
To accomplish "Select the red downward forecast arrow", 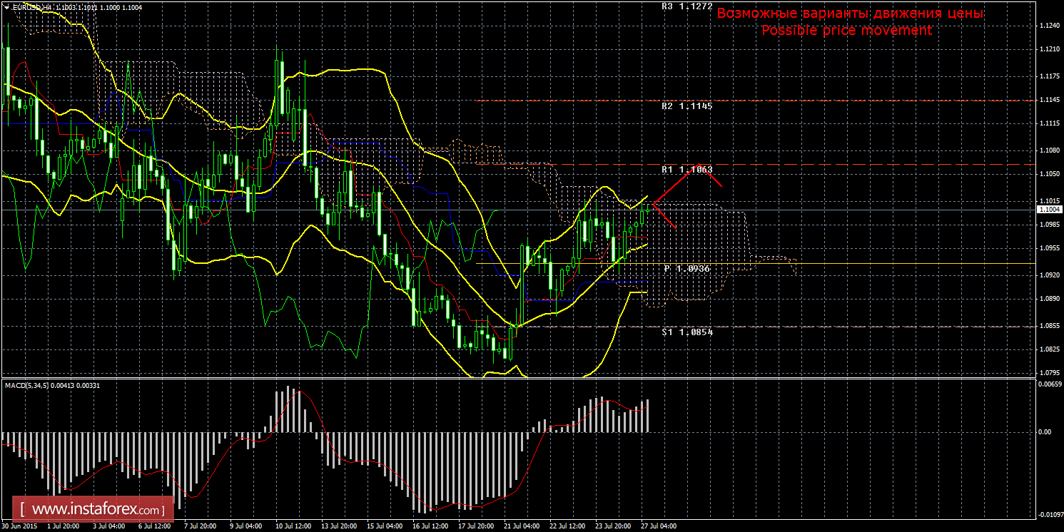I will 665,216.
